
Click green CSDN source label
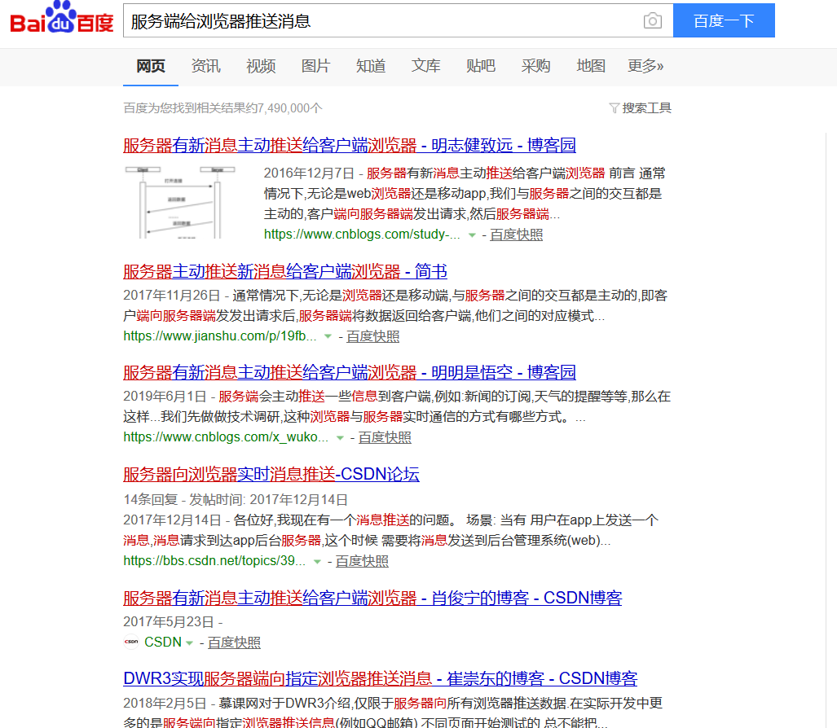(x=163, y=642)
